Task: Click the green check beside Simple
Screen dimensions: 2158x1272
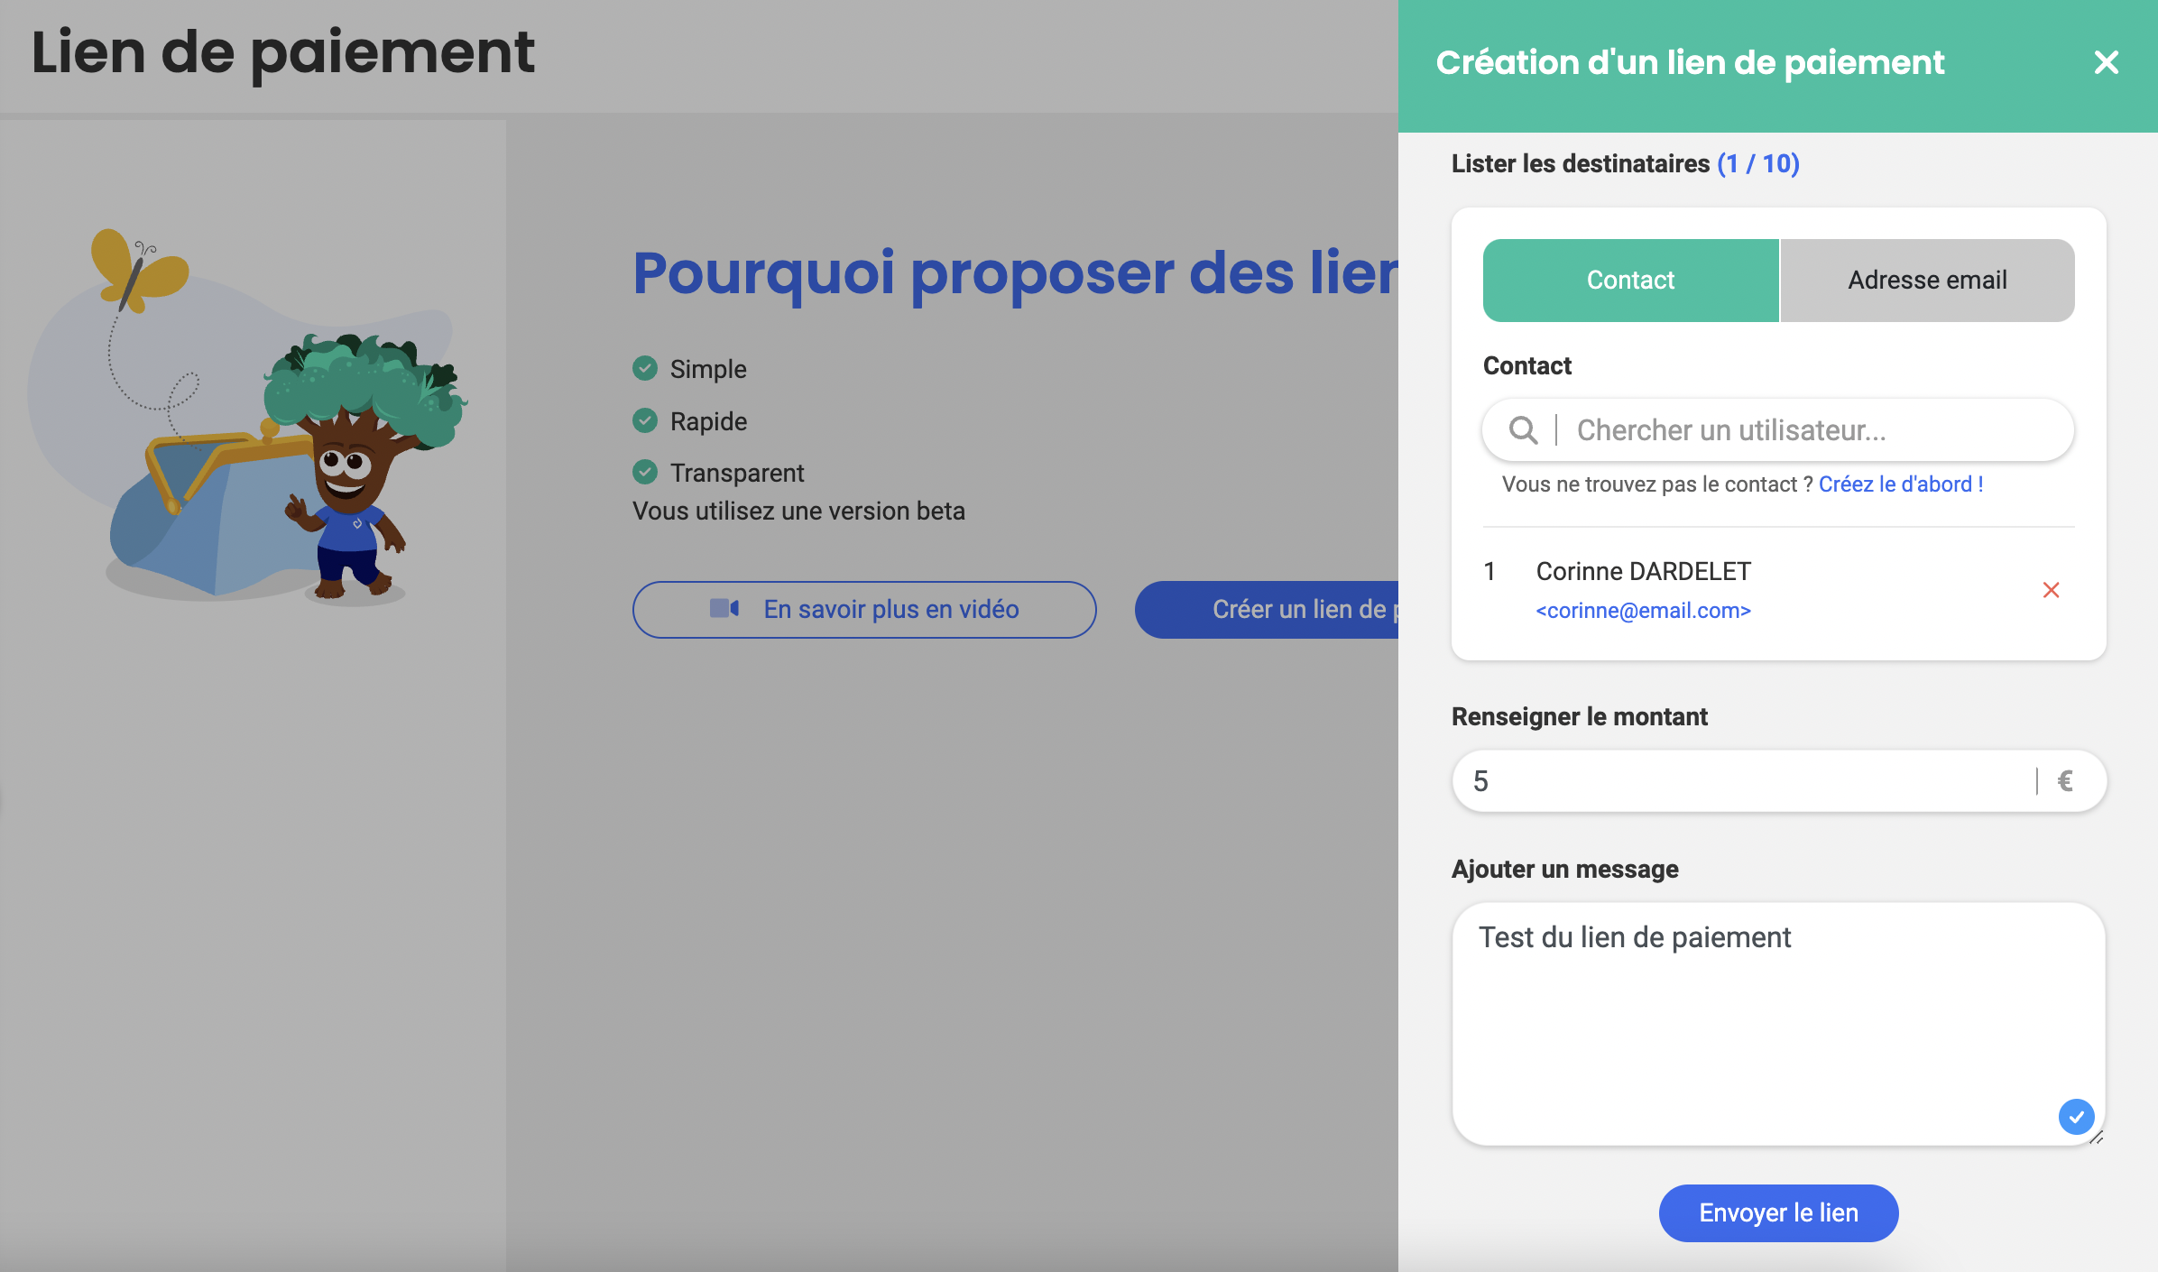Action: 645,368
